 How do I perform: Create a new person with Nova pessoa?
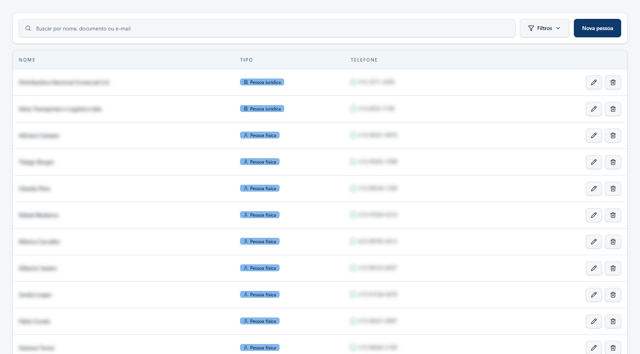click(597, 28)
